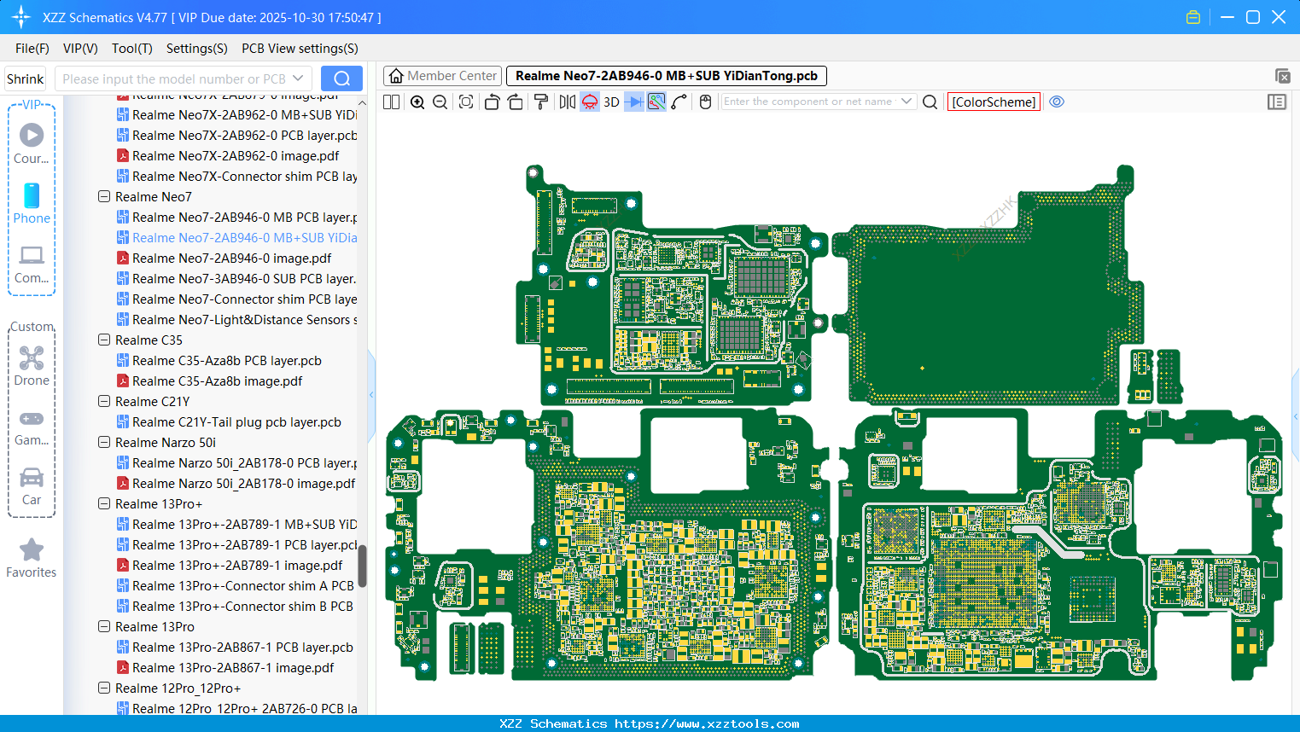Collapse the Realme 12Pro_12Pro+ folder
The image size is (1300, 732).
(104, 688)
